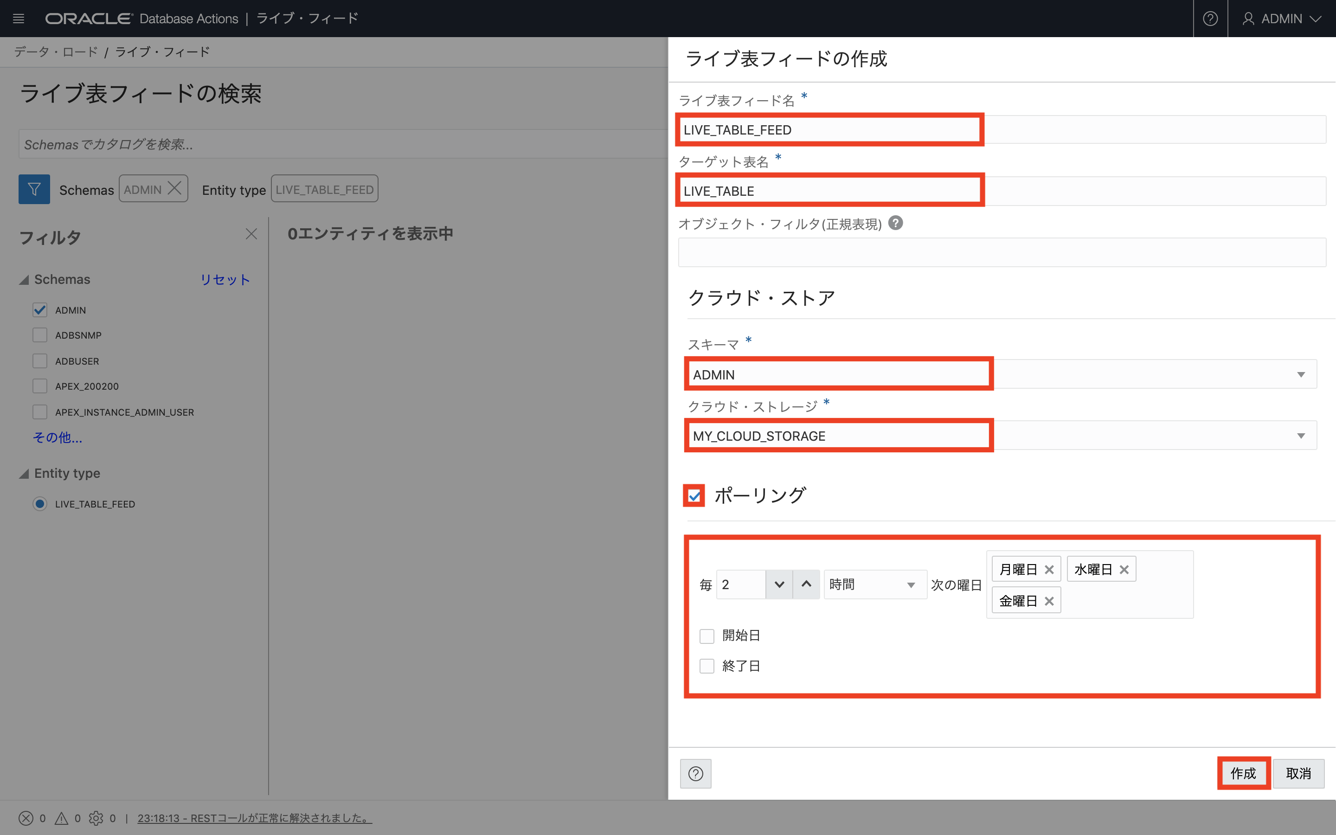The width and height of the screenshot is (1336, 835).
Task: Click the その他... link under Schemas
Action: [x=58, y=437]
